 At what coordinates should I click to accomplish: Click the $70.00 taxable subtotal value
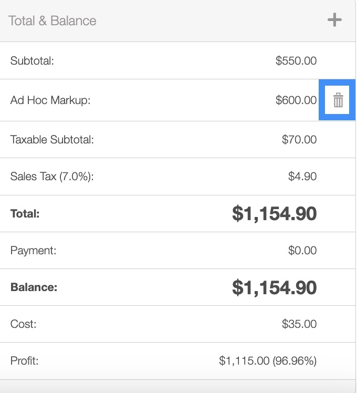coord(299,140)
